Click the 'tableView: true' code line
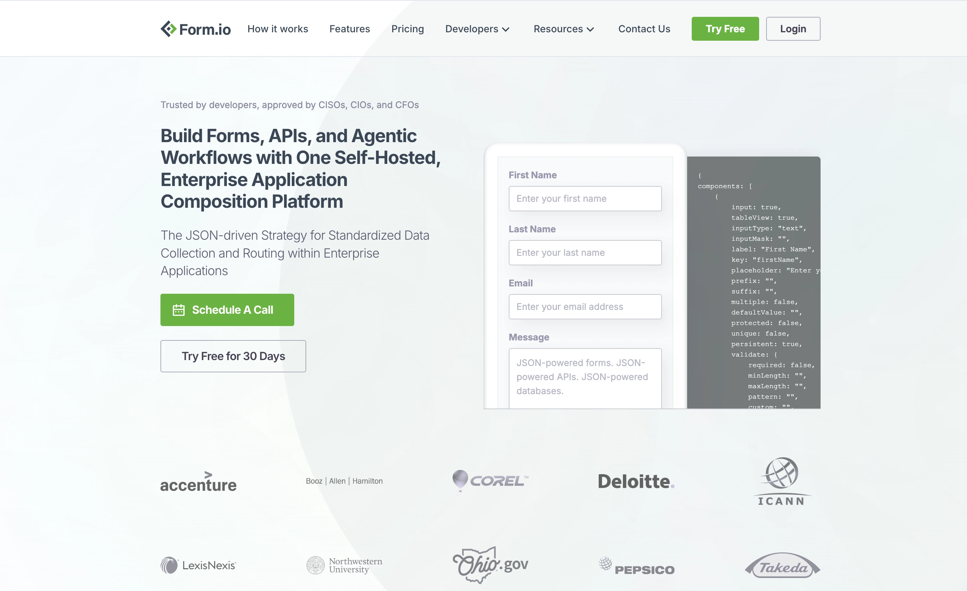Screen dimensions: 967x591 pos(764,218)
